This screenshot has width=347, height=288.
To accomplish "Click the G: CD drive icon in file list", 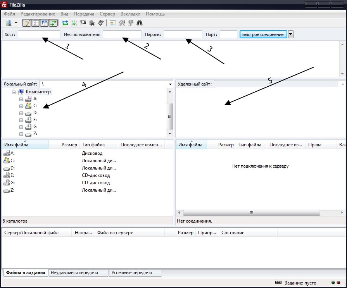I will tap(7, 183).
